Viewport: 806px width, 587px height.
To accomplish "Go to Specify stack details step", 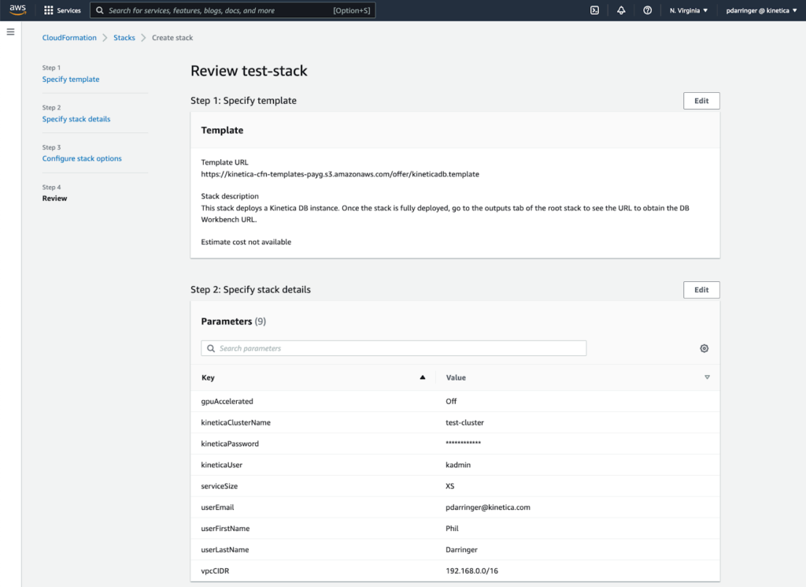I will tap(76, 119).
